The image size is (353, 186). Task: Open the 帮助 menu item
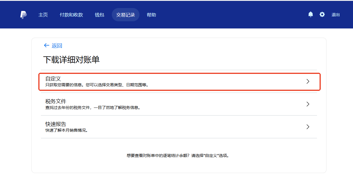pyautogui.click(x=151, y=15)
